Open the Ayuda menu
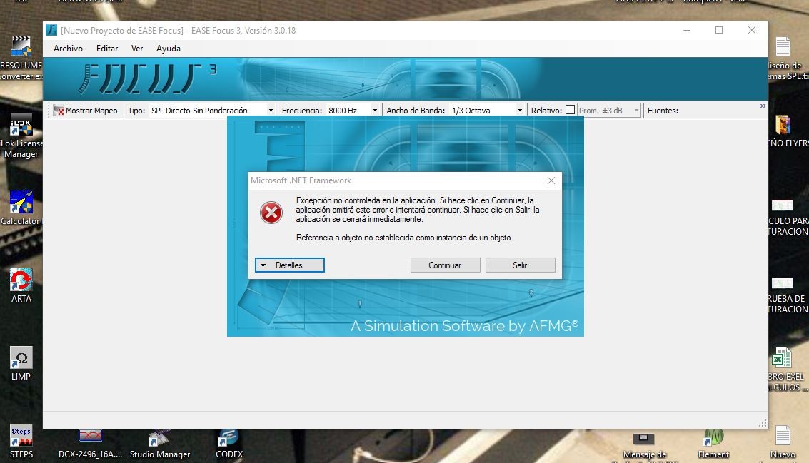This screenshot has height=463, width=809. tap(169, 49)
